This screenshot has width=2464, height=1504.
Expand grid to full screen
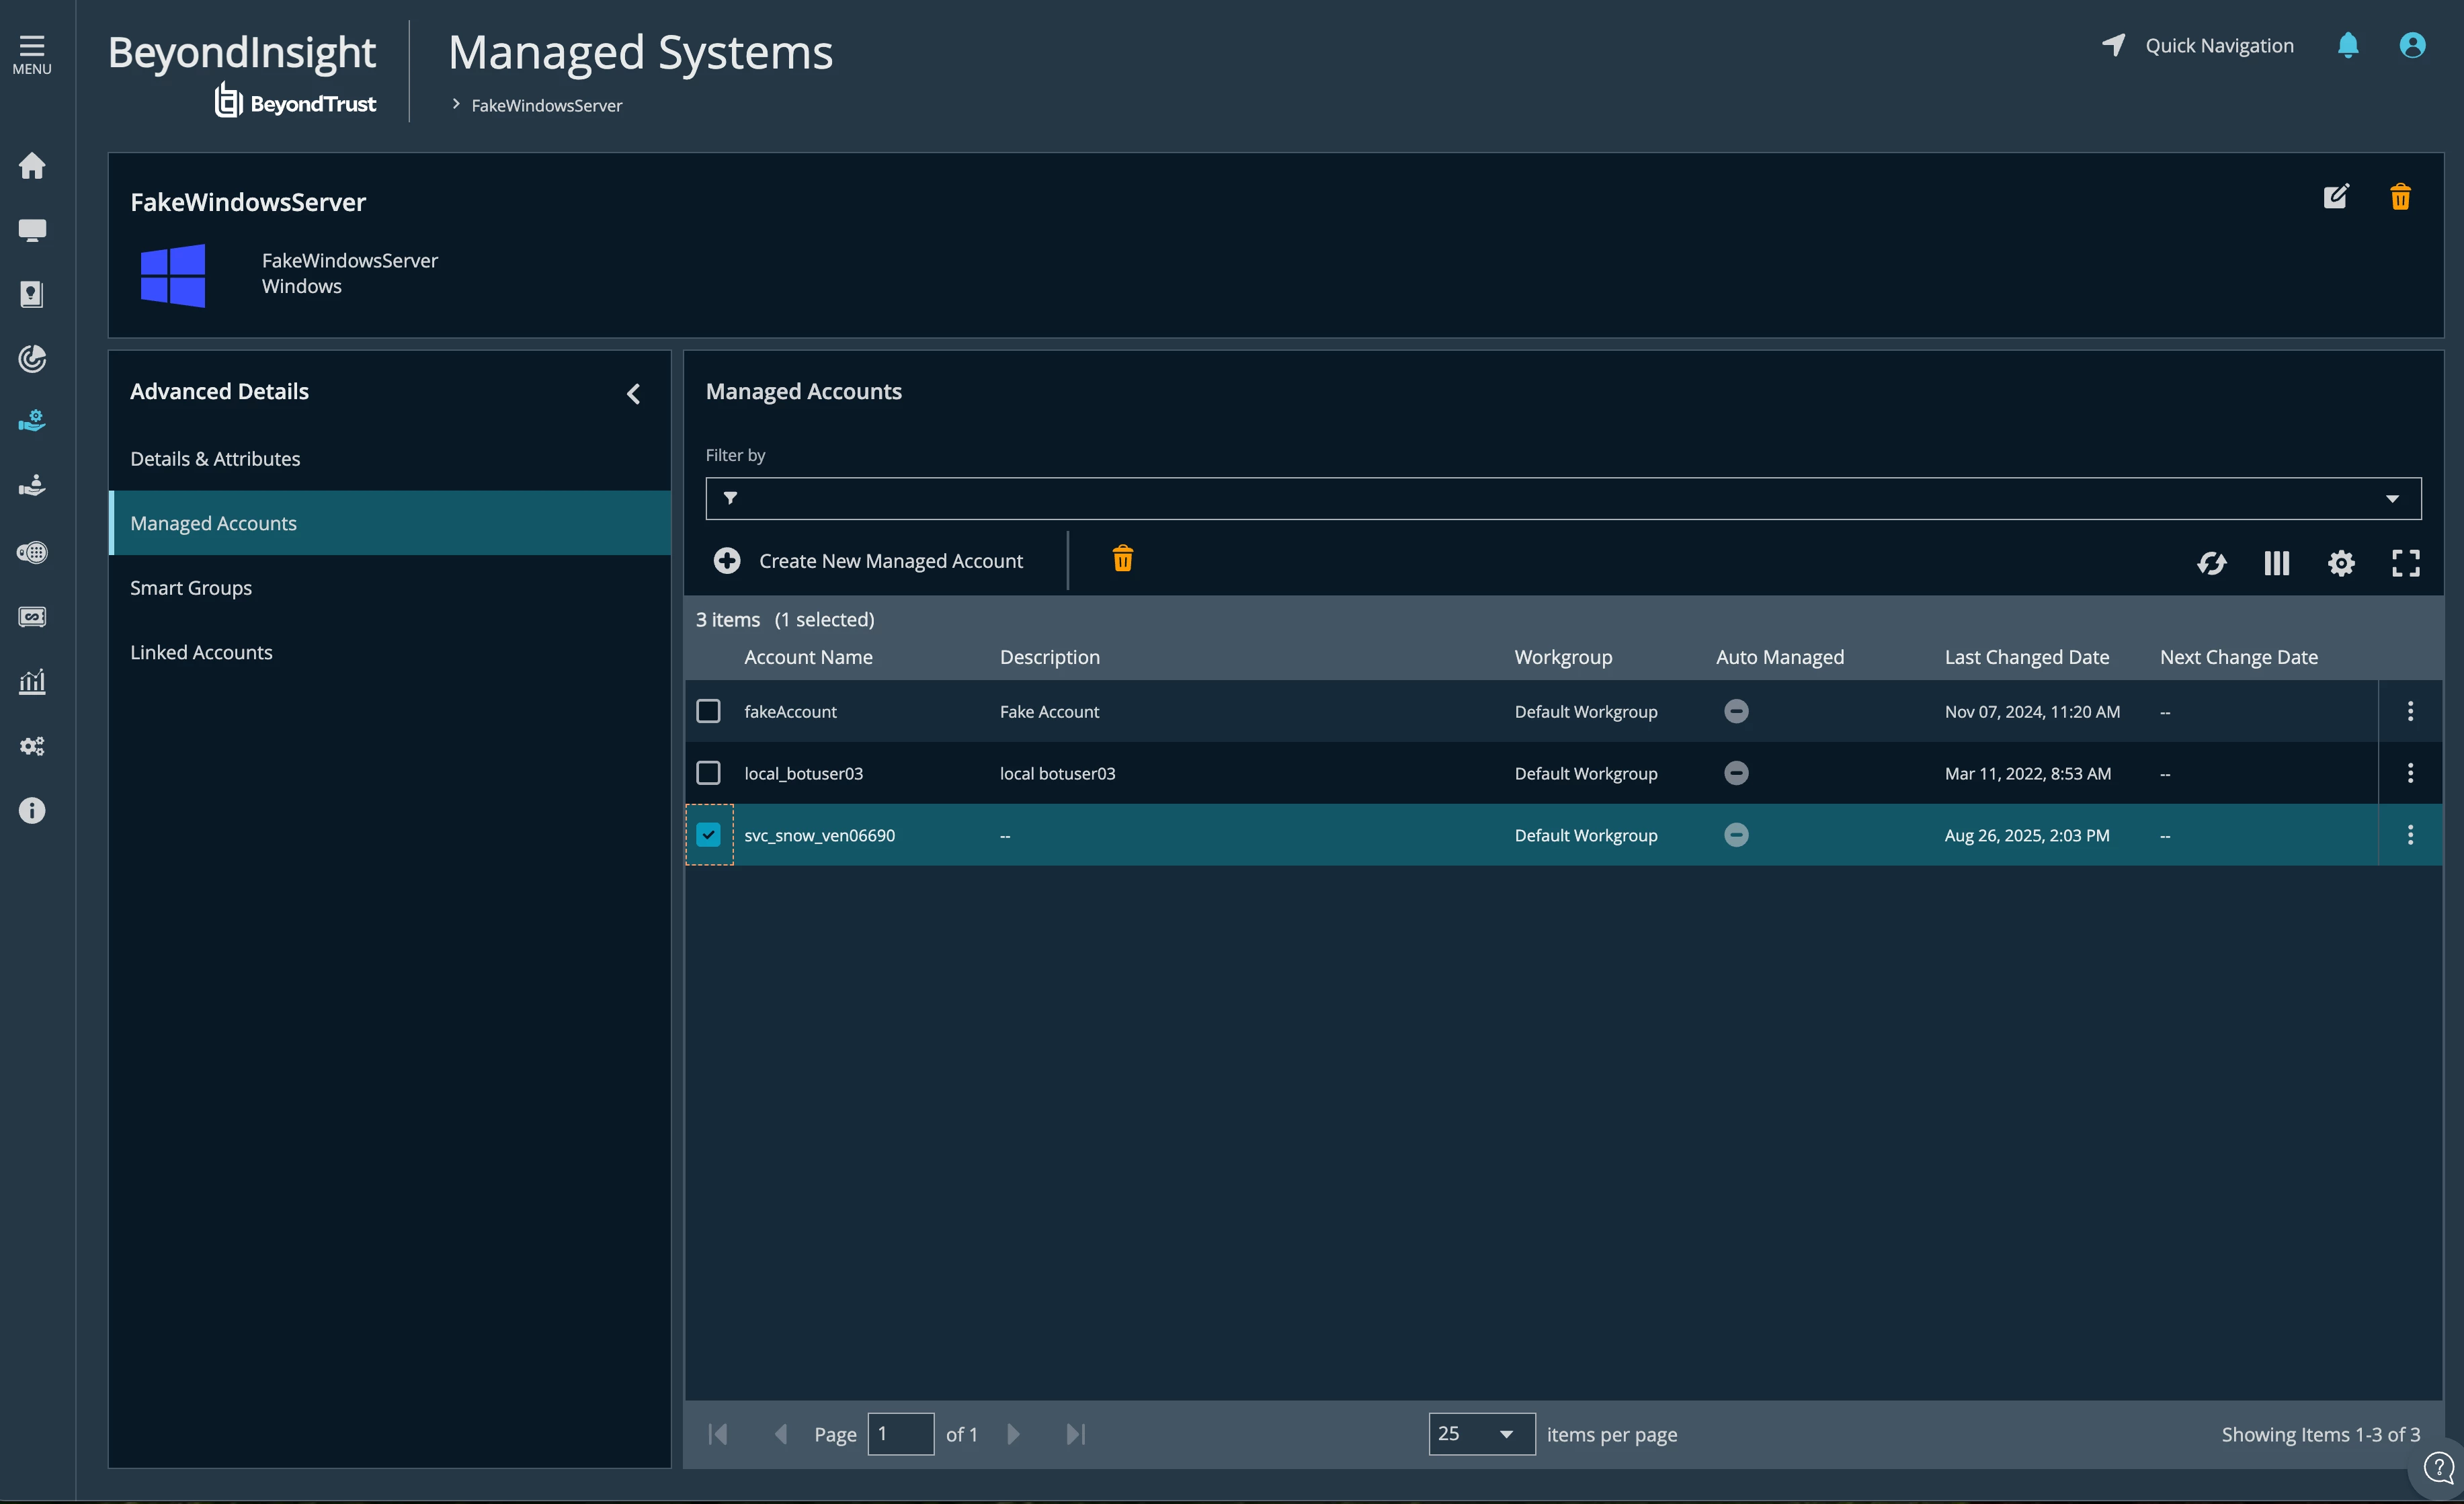pos(2405,563)
